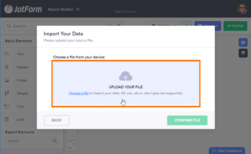The image size is (251, 154).
Task: Open the Give Feedback tab
Action: point(227,151)
